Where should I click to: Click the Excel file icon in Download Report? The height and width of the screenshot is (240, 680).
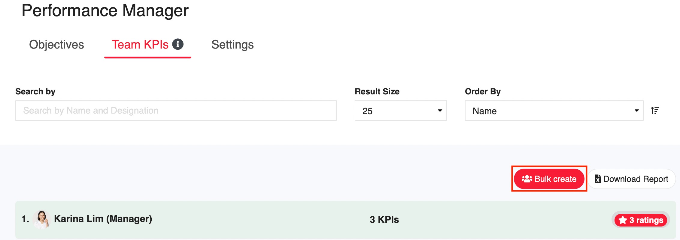point(598,179)
